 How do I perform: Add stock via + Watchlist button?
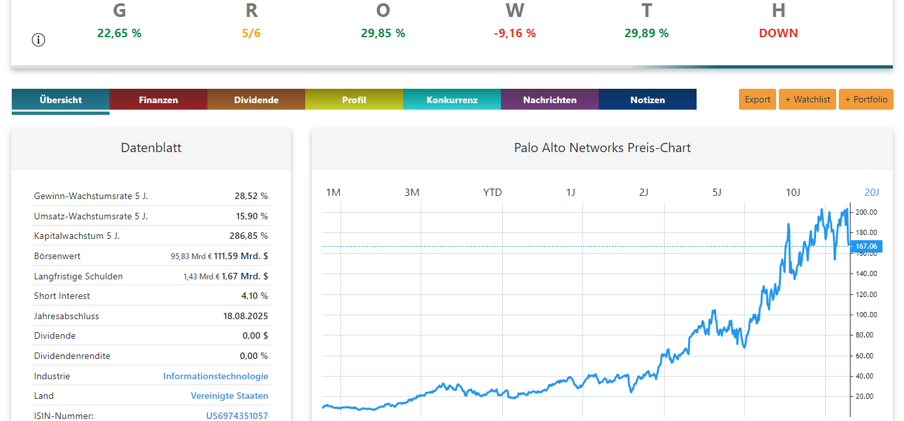pyautogui.click(x=807, y=99)
